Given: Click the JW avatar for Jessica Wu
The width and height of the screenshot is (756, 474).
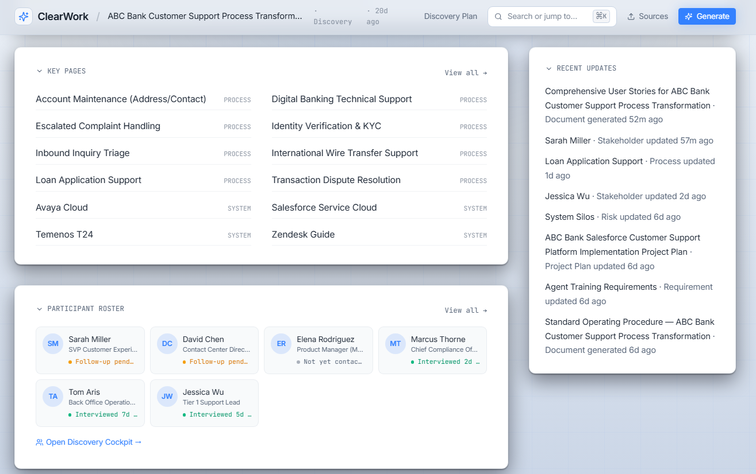Looking at the screenshot, I should click(x=167, y=397).
